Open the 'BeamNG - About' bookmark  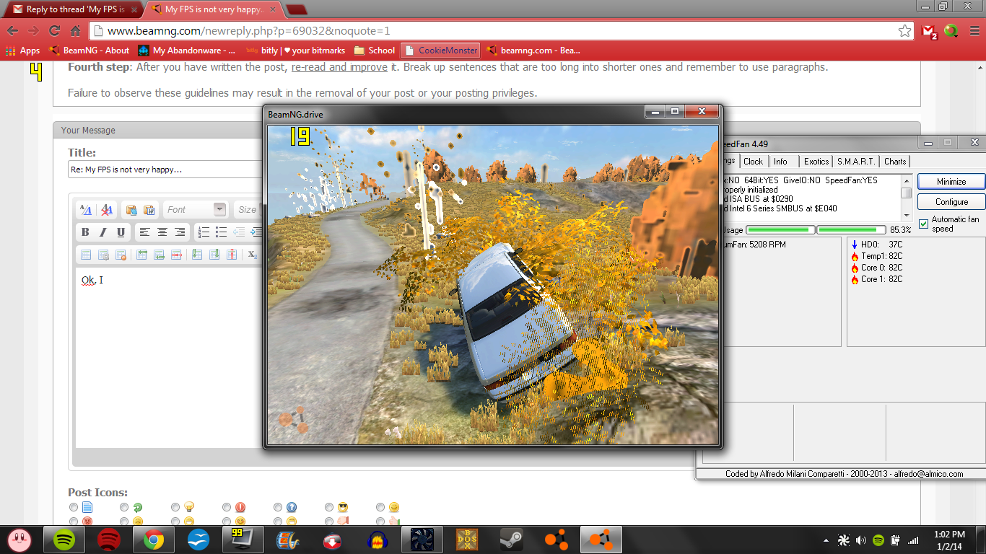tap(89, 50)
